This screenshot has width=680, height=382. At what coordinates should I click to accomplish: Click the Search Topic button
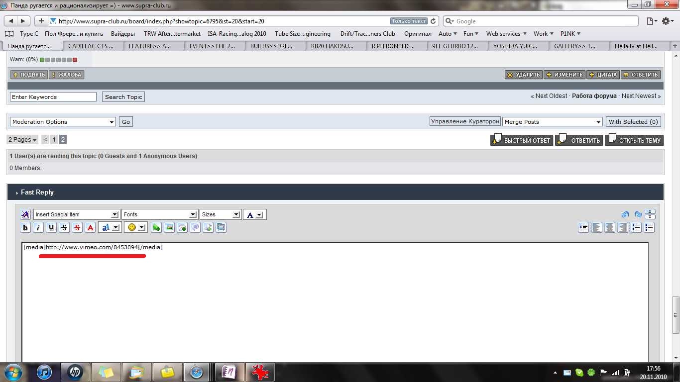tap(123, 97)
